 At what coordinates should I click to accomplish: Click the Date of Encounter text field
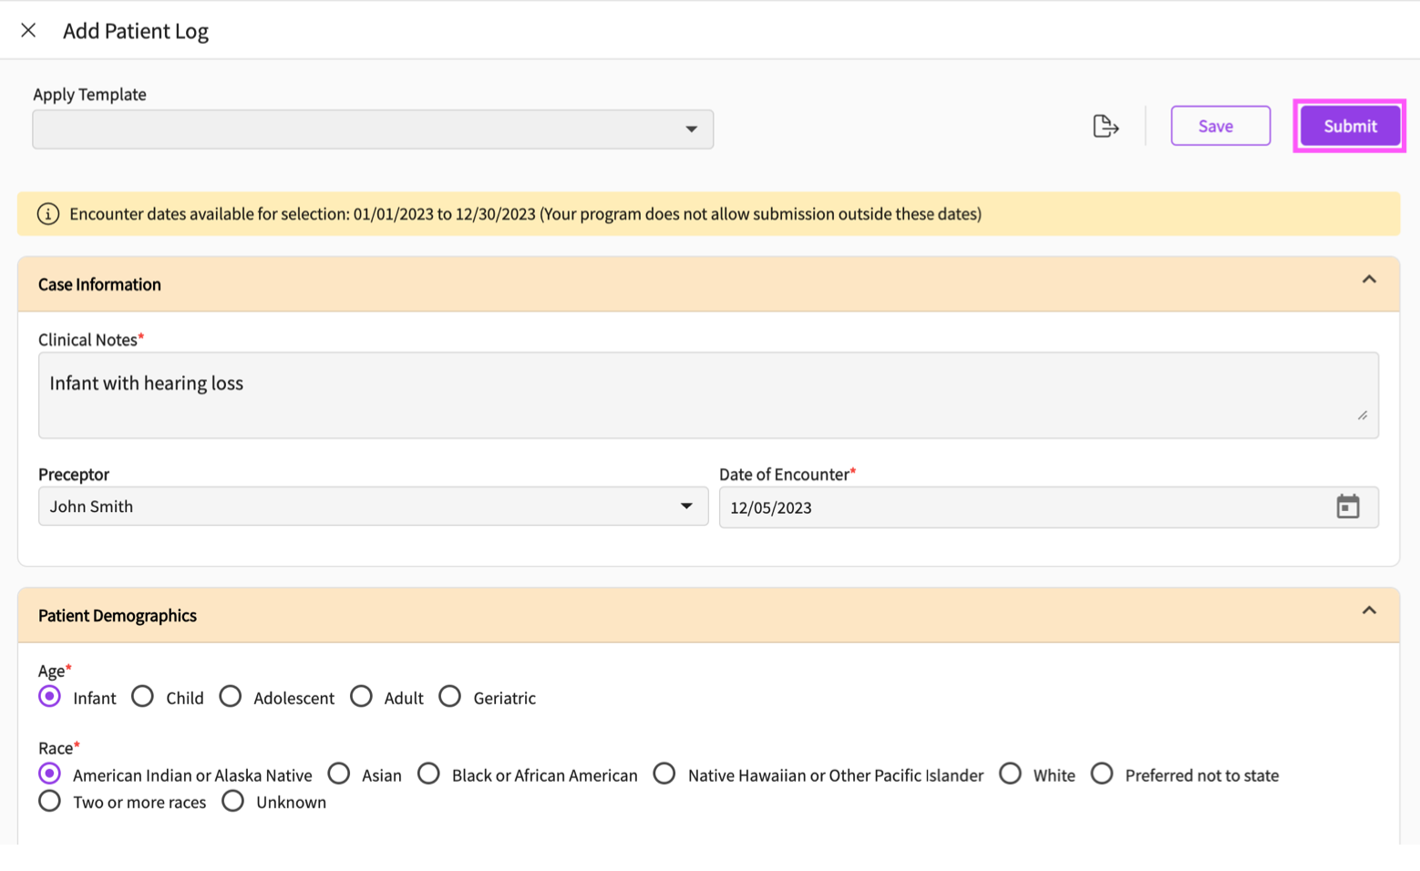1021,507
